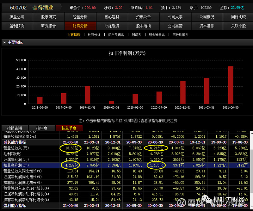The image size is (253, 211).
Task: Open the 同行比较 tab
Action: pyautogui.click(x=238, y=17)
